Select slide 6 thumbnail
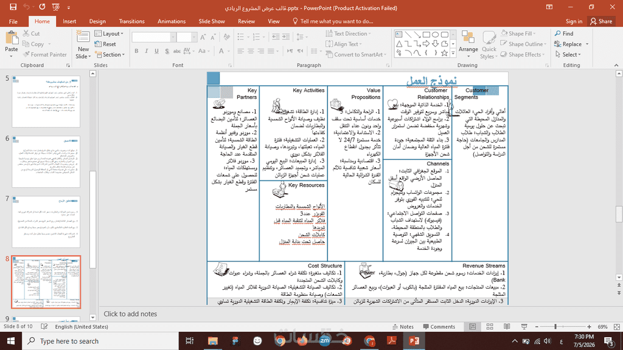This screenshot has width=623, height=350. [x=46, y=162]
